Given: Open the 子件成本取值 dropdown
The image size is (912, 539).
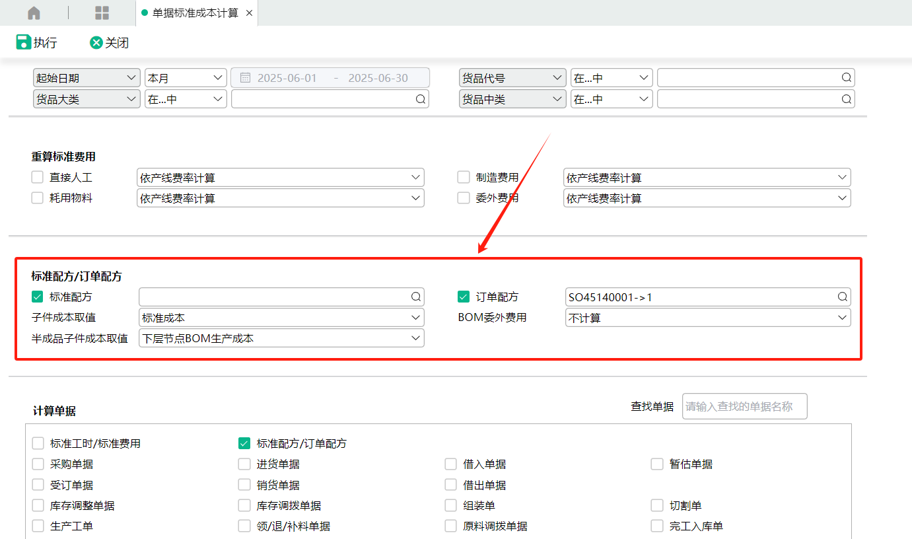Looking at the screenshot, I should click(281, 318).
